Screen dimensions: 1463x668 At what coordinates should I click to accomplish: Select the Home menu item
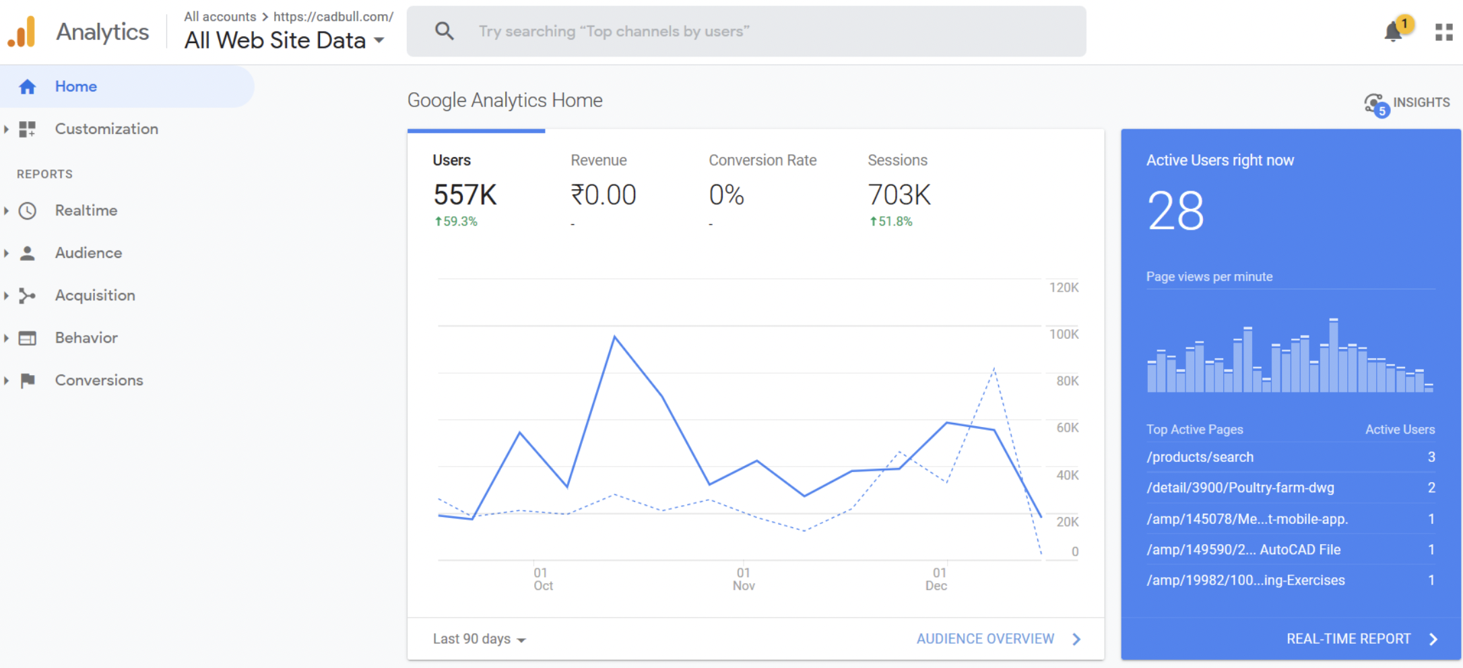point(76,87)
